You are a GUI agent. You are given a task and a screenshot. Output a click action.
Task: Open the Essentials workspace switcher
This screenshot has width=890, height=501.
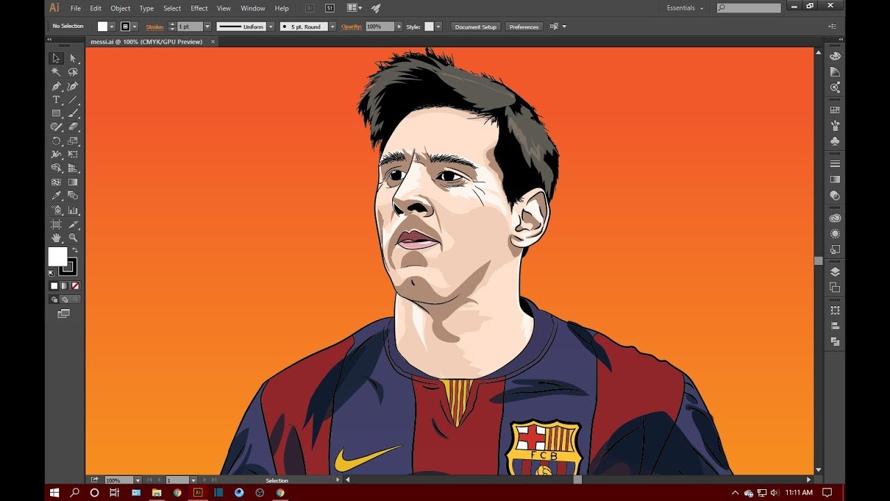click(x=685, y=8)
